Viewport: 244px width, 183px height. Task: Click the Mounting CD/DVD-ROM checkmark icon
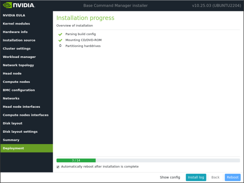(x=60, y=40)
